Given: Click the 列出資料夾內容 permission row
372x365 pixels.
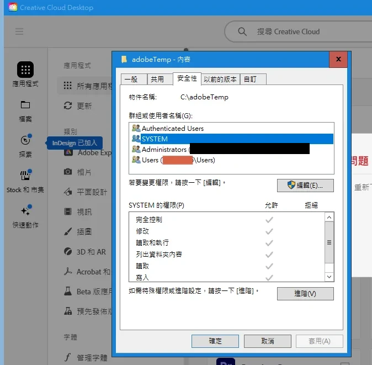Looking at the screenshot, I should (x=227, y=255).
